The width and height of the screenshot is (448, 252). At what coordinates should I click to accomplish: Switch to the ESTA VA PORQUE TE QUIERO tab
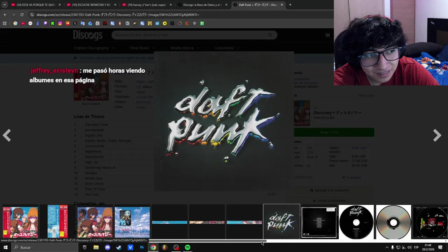[36, 5]
